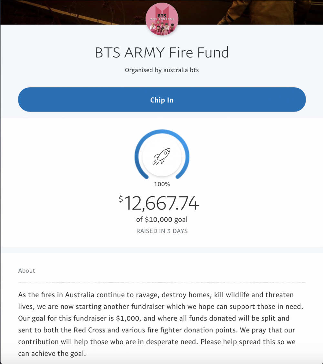Open the BTS Aus Fanbase profile avatar
Viewport: 323px width, 364px height.
(x=162, y=19)
